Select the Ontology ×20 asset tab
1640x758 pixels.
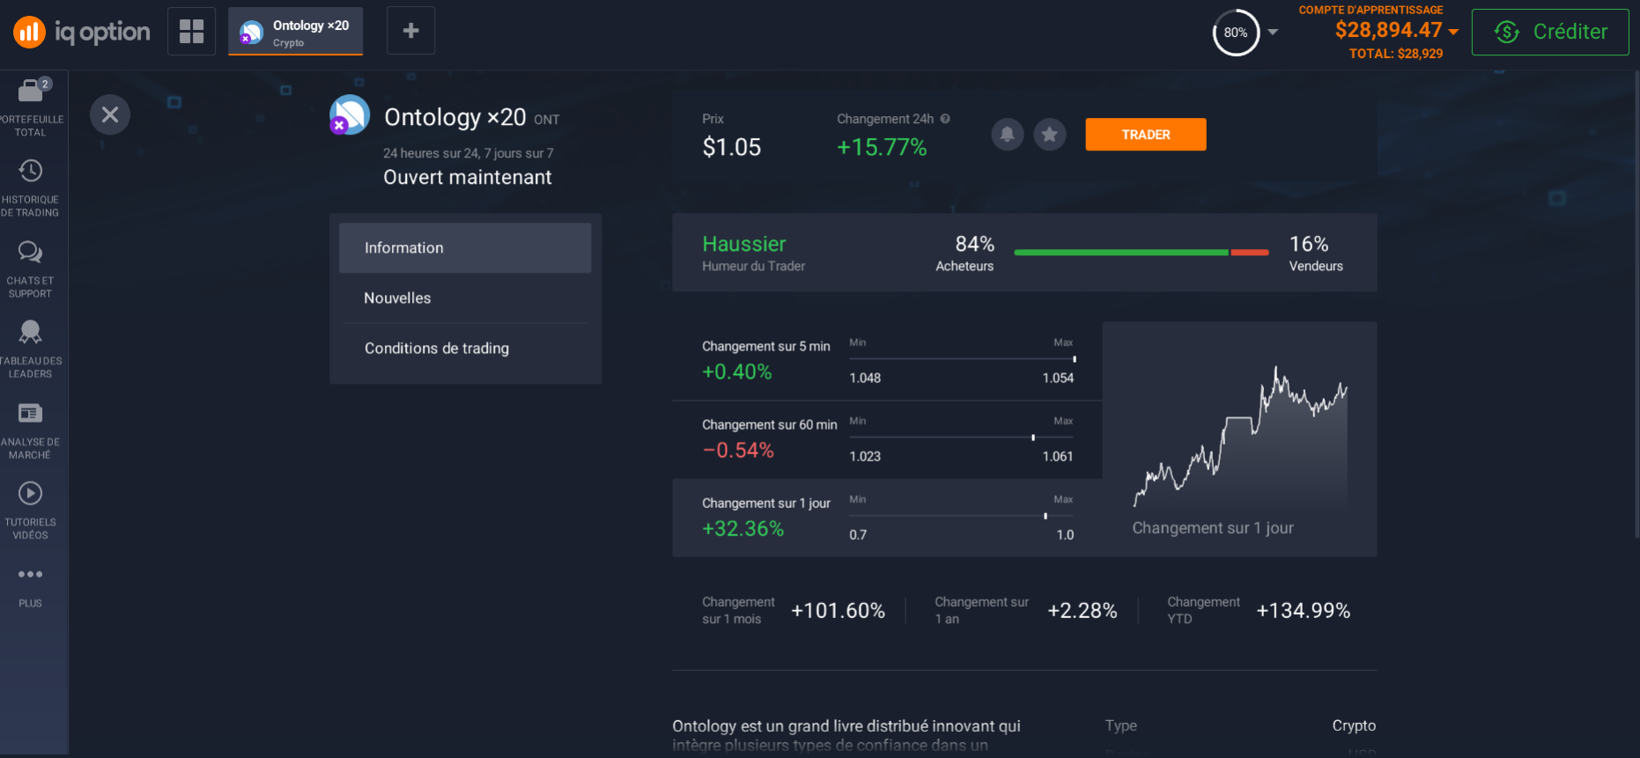pyautogui.click(x=295, y=32)
